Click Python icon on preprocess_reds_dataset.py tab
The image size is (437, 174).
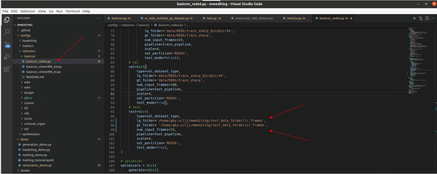(233, 18)
